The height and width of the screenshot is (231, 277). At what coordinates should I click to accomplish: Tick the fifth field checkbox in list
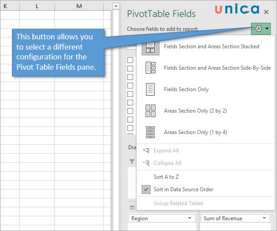coord(130,94)
